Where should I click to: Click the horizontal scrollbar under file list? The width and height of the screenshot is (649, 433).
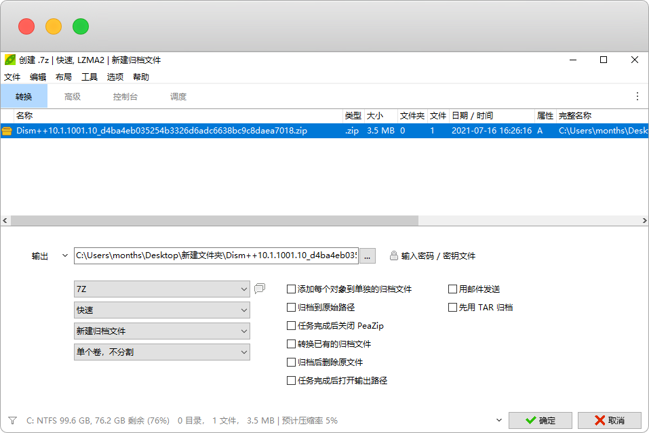(x=214, y=221)
